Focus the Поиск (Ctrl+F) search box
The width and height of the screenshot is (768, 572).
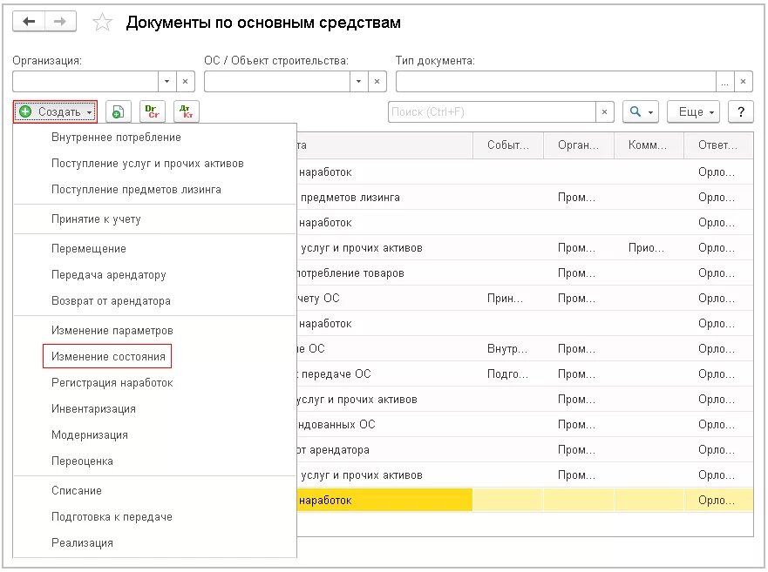(492, 111)
